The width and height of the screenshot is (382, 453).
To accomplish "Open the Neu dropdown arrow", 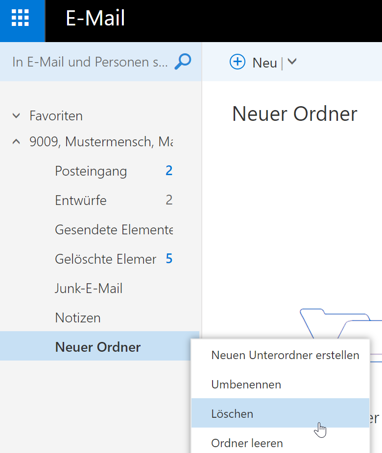I will (292, 61).
